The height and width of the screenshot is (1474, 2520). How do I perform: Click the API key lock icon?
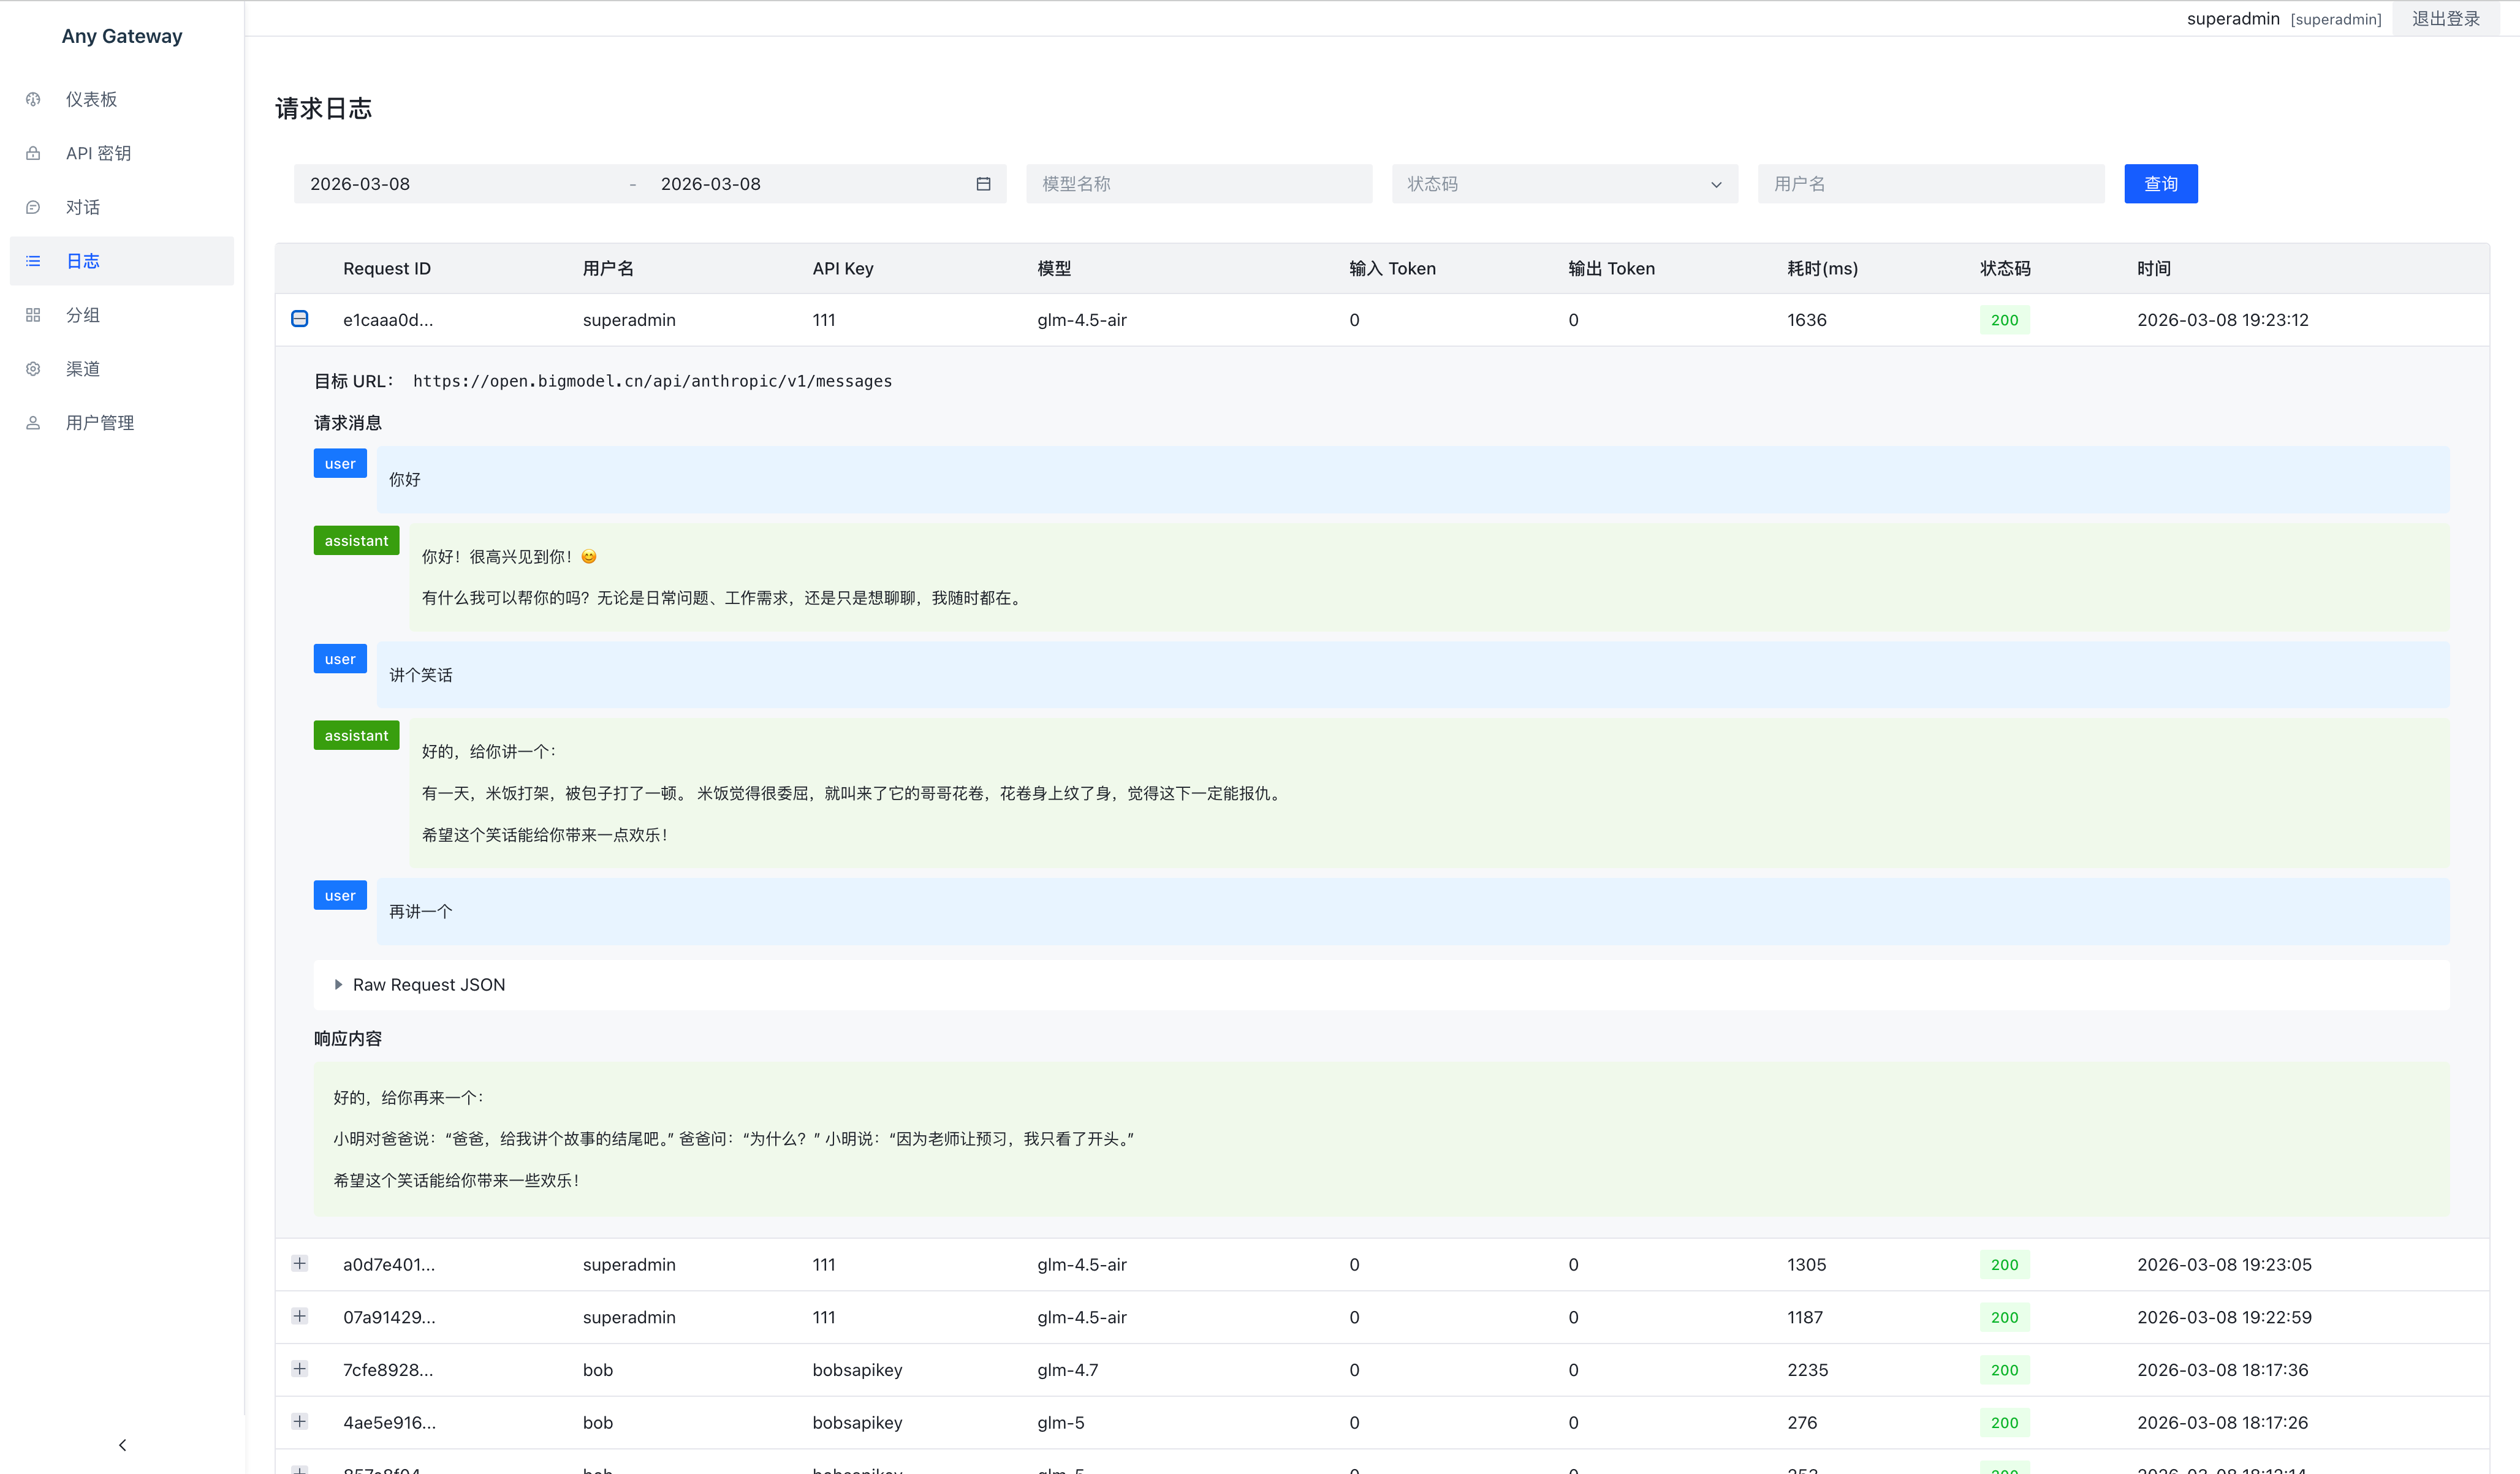[x=33, y=153]
